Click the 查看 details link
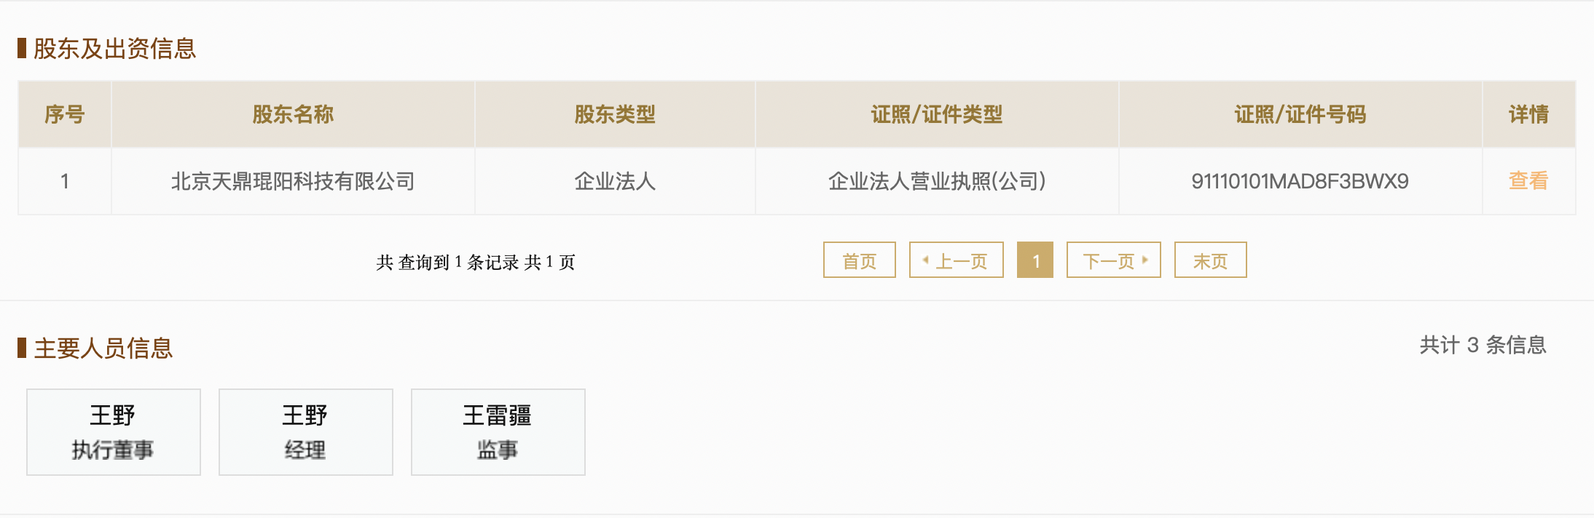The image size is (1594, 518). [1528, 180]
